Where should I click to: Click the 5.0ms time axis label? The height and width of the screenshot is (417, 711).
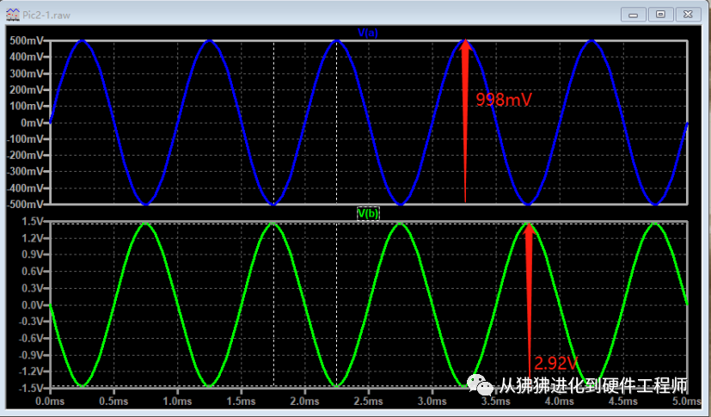pos(688,402)
